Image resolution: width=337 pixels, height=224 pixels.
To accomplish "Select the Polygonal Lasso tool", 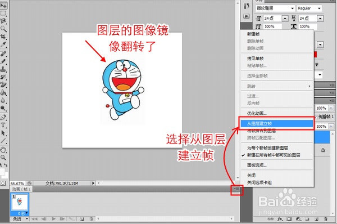I will tap(3, 21).
